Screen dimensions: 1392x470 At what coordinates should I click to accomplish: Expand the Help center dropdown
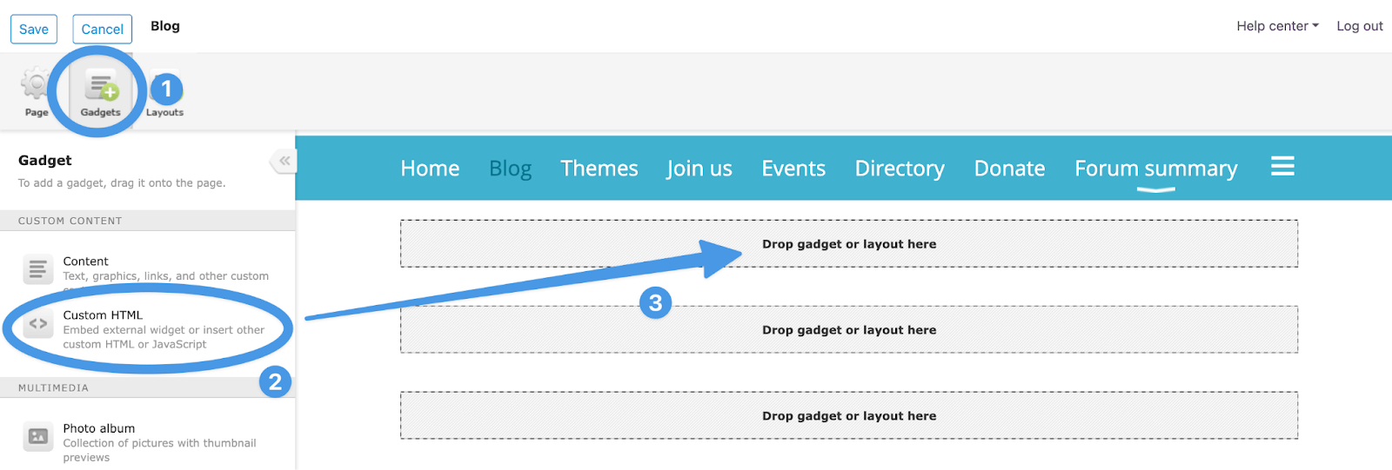tap(1277, 26)
